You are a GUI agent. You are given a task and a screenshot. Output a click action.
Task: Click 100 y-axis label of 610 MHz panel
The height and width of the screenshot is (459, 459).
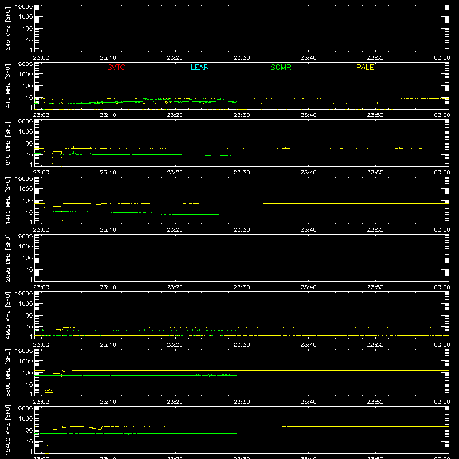coord(28,143)
